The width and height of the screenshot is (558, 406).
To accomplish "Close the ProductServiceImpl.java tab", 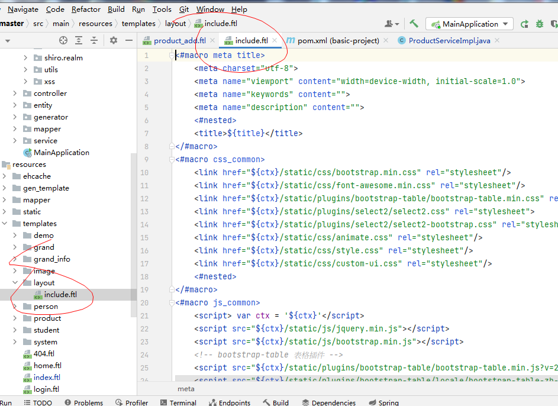I will [497, 41].
